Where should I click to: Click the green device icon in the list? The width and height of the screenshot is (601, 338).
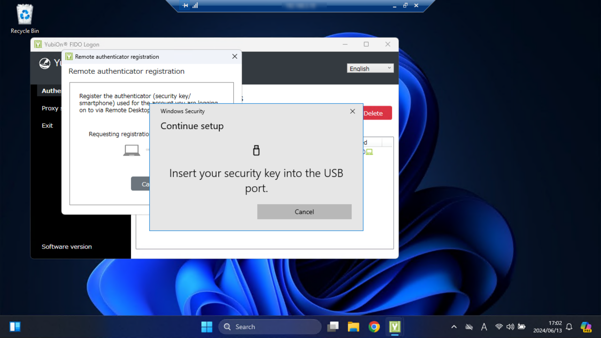click(369, 152)
